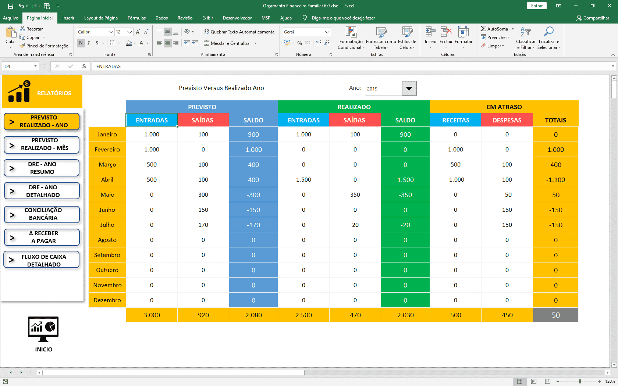Screen dimensions: 618x386
Task: Increase font size with the large A icon
Action: tap(138, 32)
